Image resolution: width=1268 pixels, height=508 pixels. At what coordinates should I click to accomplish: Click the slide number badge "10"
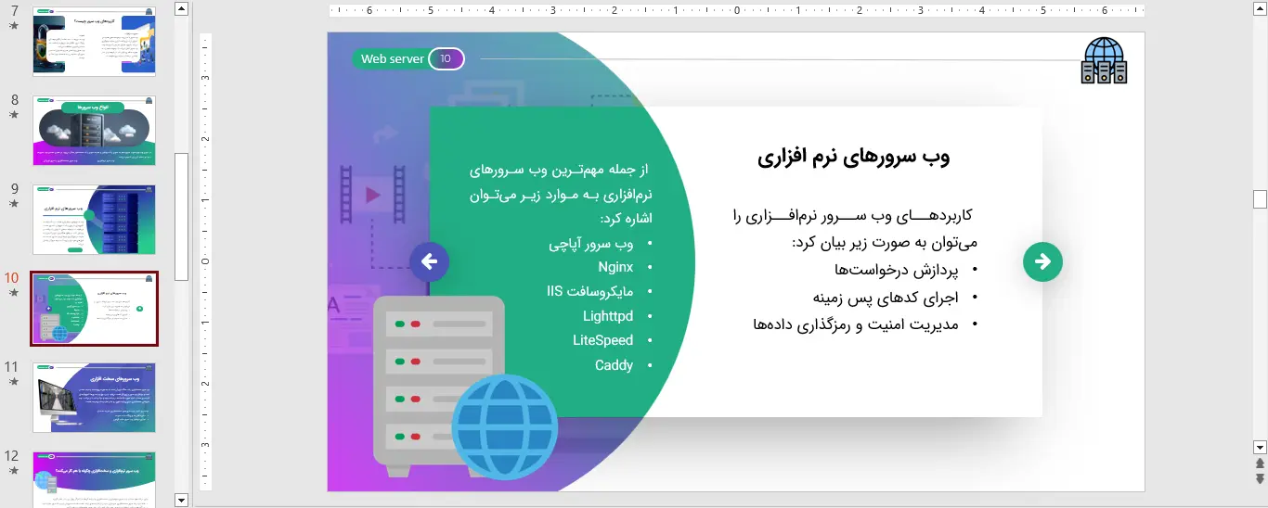tap(446, 58)
